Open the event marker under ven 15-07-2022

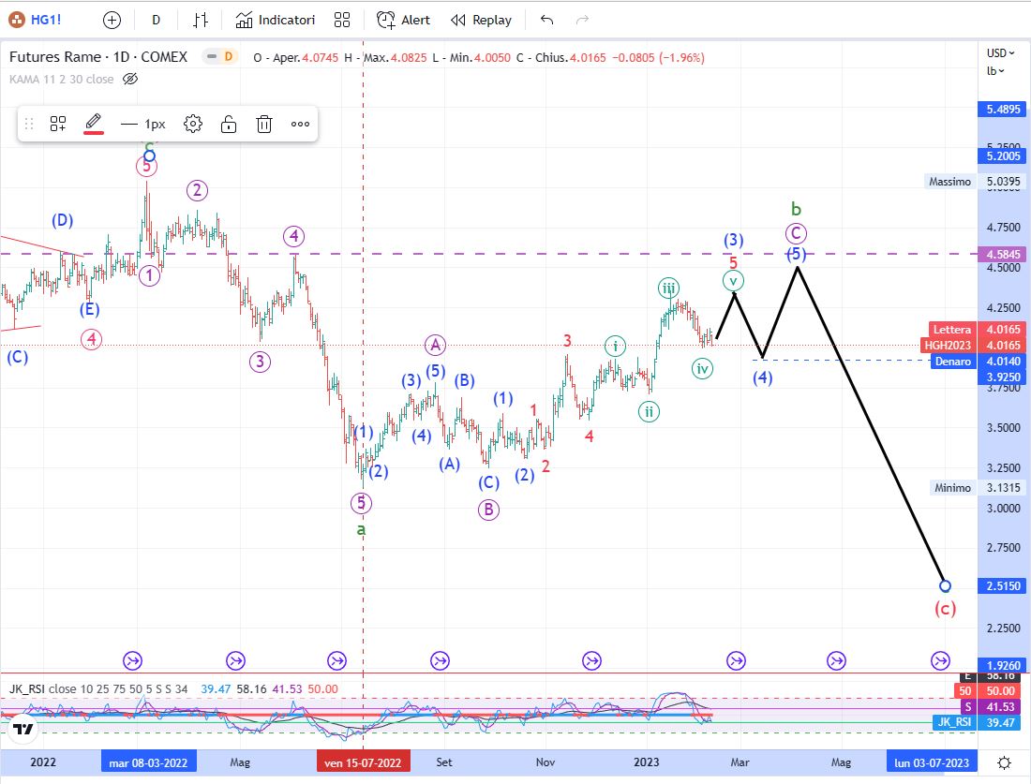(336, 660)
